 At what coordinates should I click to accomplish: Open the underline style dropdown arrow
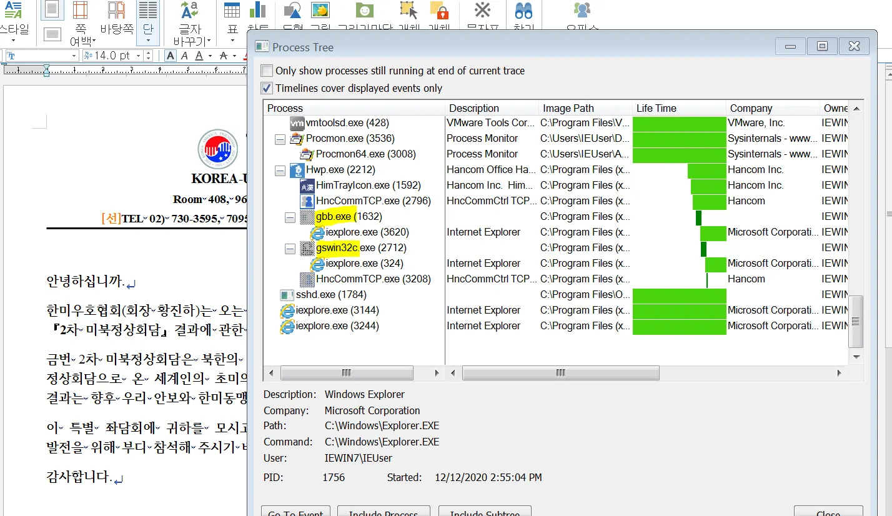click(x=209, y=56)
